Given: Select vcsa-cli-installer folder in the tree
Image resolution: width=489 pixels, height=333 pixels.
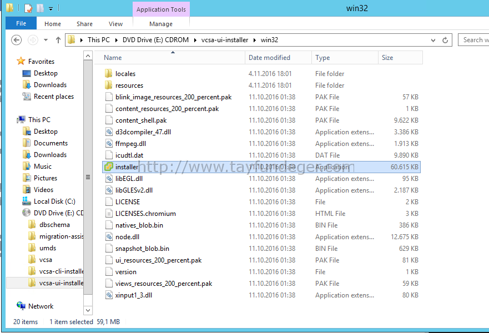Looking at the screenshot, I should [x=61, y=271].
